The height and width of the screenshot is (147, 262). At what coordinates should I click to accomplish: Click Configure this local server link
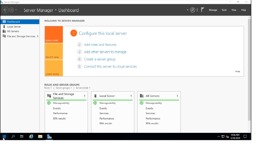[x=103, y=33]
